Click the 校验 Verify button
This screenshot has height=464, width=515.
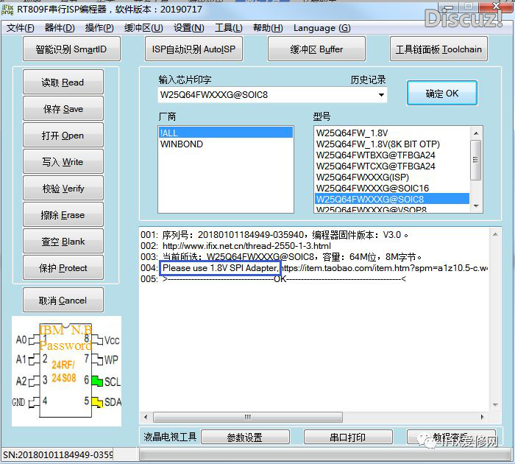(63, 188)
